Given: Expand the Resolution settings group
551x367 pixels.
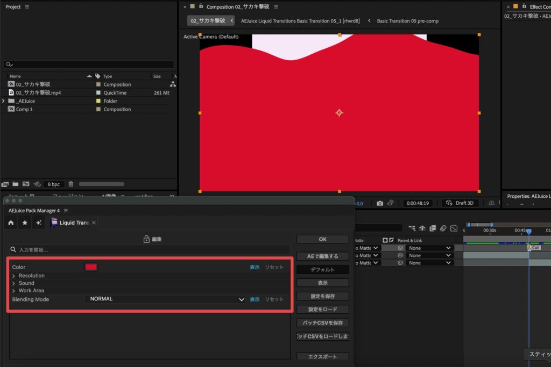Looking at the screenshot, I should coord(14,276).
